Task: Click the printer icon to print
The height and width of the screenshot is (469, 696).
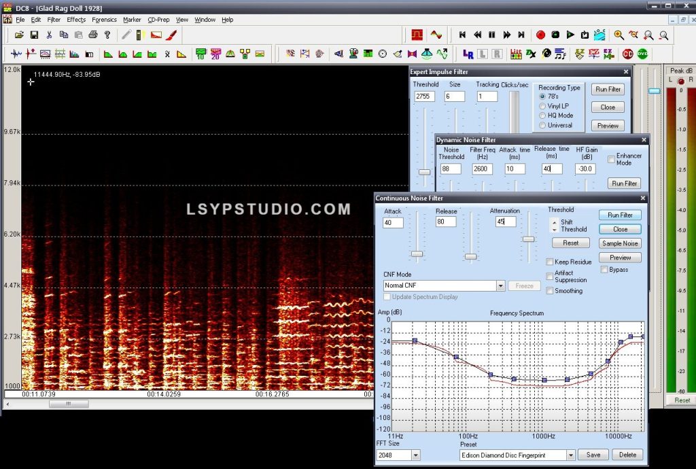Action: point(92,35)
